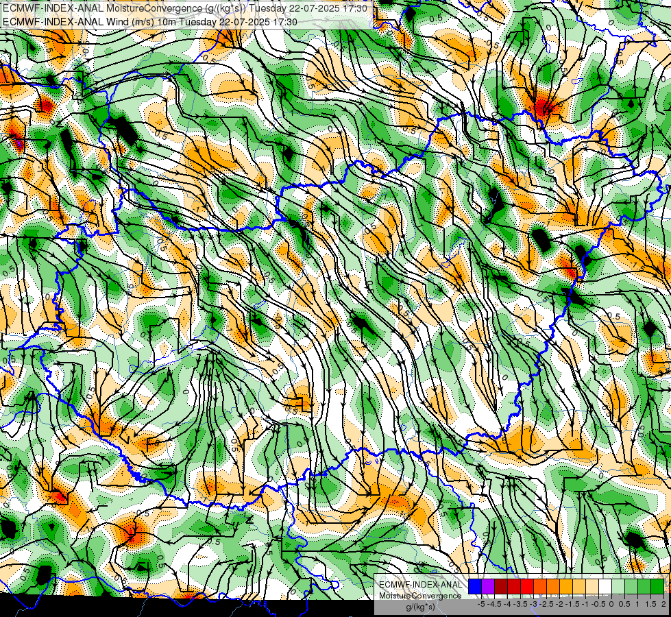Click the legend label MoistureConvergence

(x=420, y=596)
